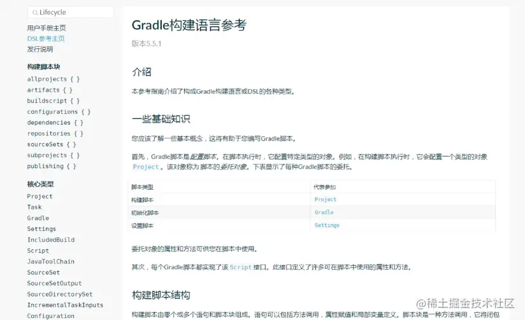
Task: Click the Settings link in the table
Action: click(327, 225)
